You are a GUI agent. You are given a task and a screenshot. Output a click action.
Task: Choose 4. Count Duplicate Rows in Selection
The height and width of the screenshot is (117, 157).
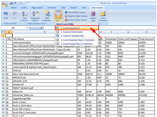coord(77,40)
